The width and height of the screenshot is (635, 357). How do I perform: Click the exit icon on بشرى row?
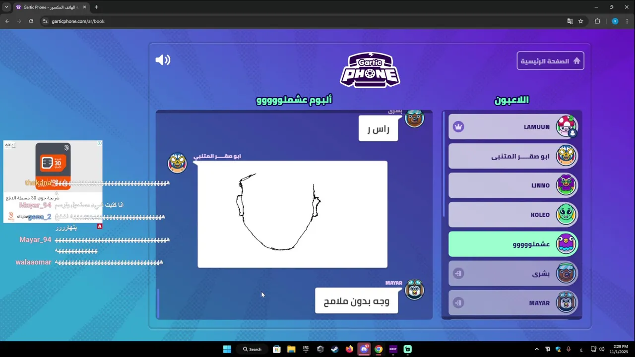coord(458,274)
